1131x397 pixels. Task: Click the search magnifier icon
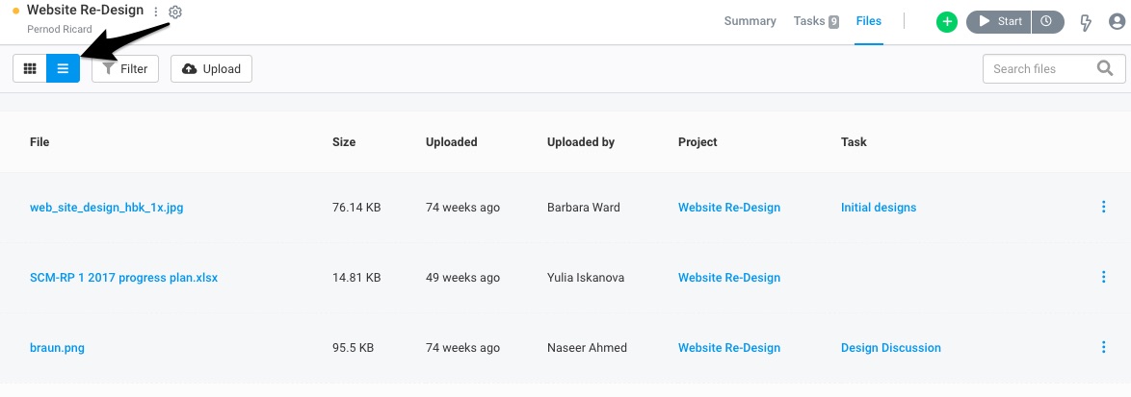tap(1105, 68)
